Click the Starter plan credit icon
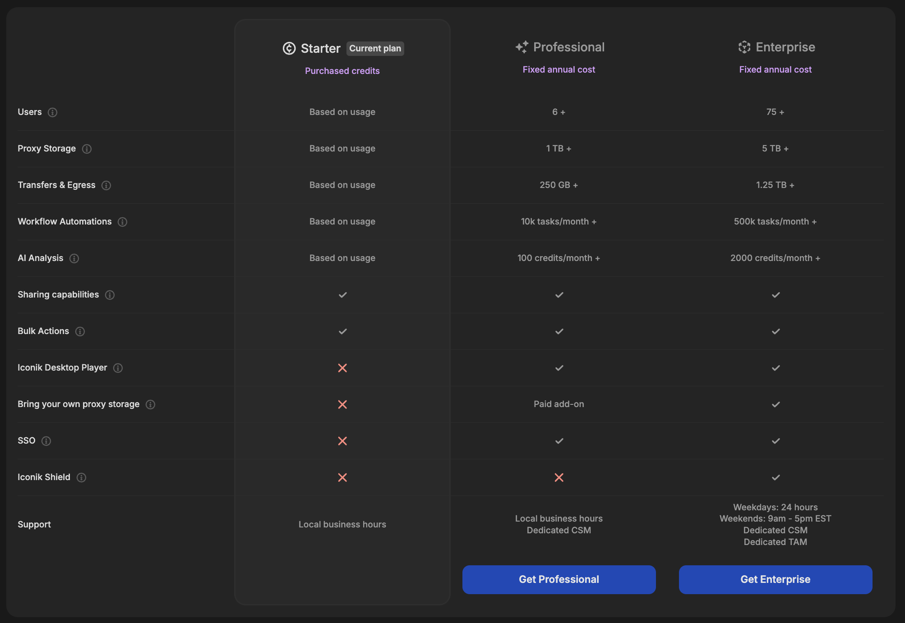The height and width of the screenshot is (623, 905). click(289, 48)
